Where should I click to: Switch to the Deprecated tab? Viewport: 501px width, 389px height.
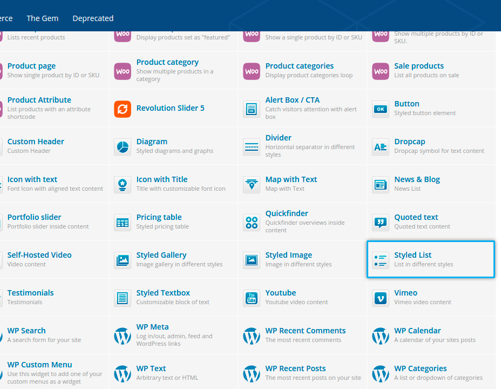(x=93, y=18)
